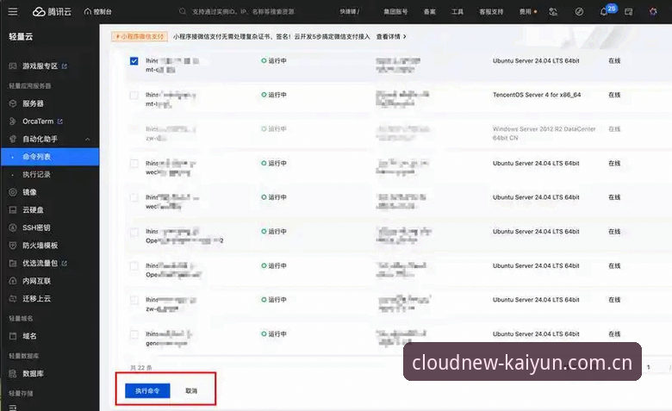This screenshot has width=672, height=411.
Task: Open the 云硬盘 sidebar item
Action: click(33, 209)
